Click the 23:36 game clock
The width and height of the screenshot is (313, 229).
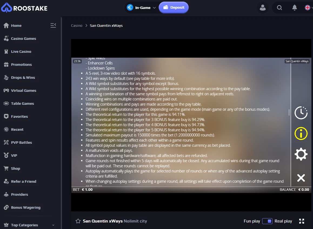click(77, 61)
